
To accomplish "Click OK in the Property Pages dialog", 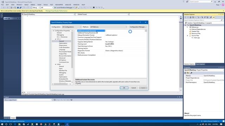I will (124, 88).
